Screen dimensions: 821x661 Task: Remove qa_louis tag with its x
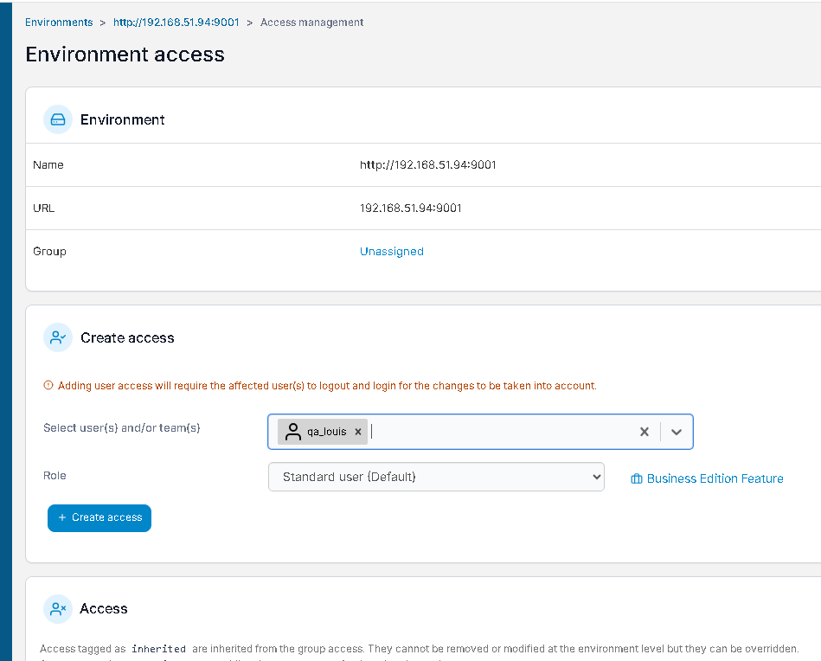pos(358,432)
